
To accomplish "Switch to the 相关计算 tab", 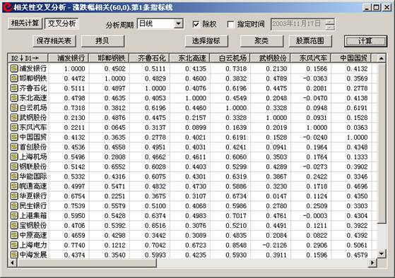I will point(25,23).
